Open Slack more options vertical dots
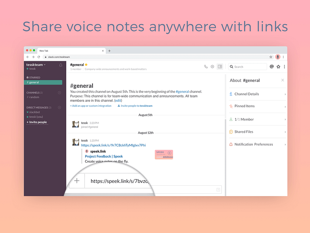This screenshot has height=233, width=310. (284, 67)
